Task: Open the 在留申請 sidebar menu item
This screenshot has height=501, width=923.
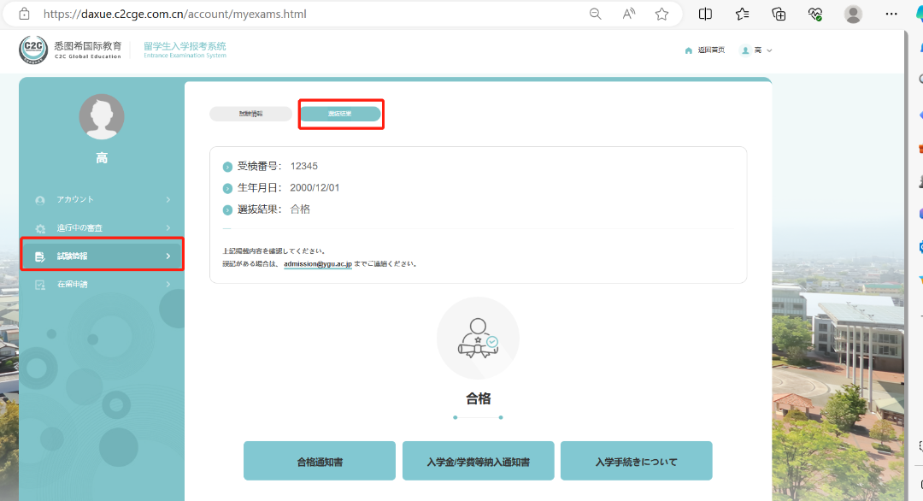Action: (103, 285)
